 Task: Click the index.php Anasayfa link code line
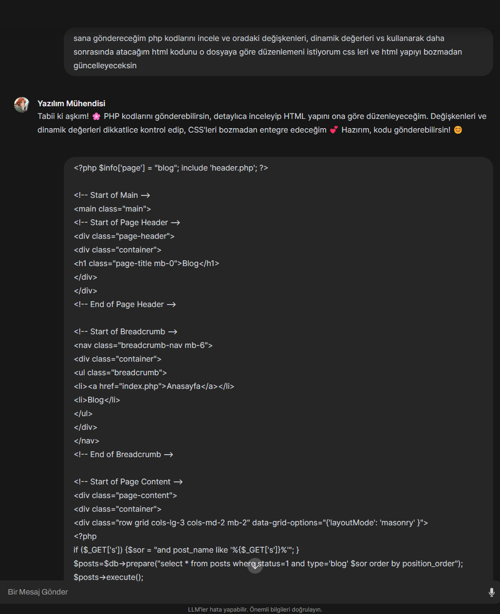[x=154, y=386]
